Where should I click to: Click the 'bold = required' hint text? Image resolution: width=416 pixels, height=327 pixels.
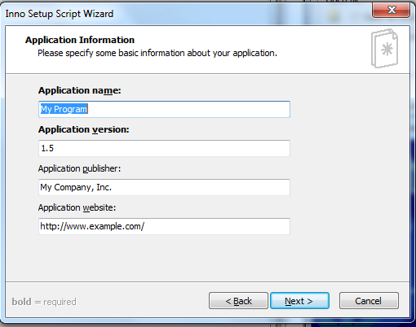coord(44,302)
